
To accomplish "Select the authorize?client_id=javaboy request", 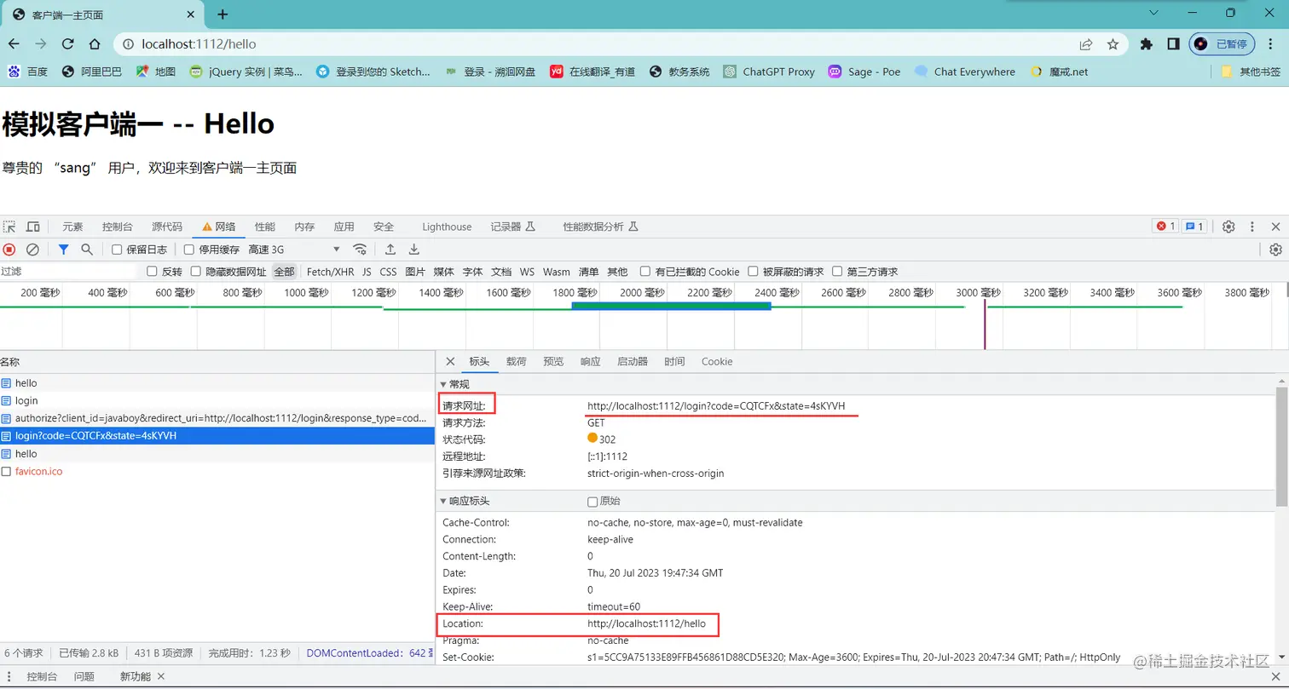I will (x=217, y=418).
